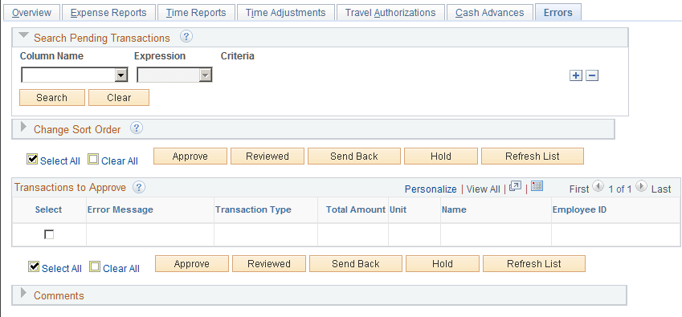Click the lower Reviewed button
The image size is (682, 317).
(269, 263)
